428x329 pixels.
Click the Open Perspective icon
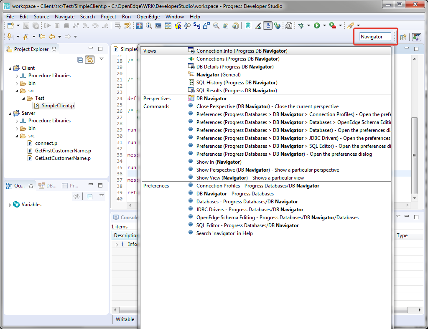coord(403,37)
